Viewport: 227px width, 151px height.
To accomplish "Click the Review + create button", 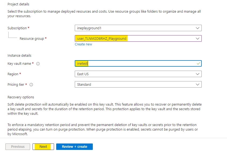I will click(x=75, y=147).
